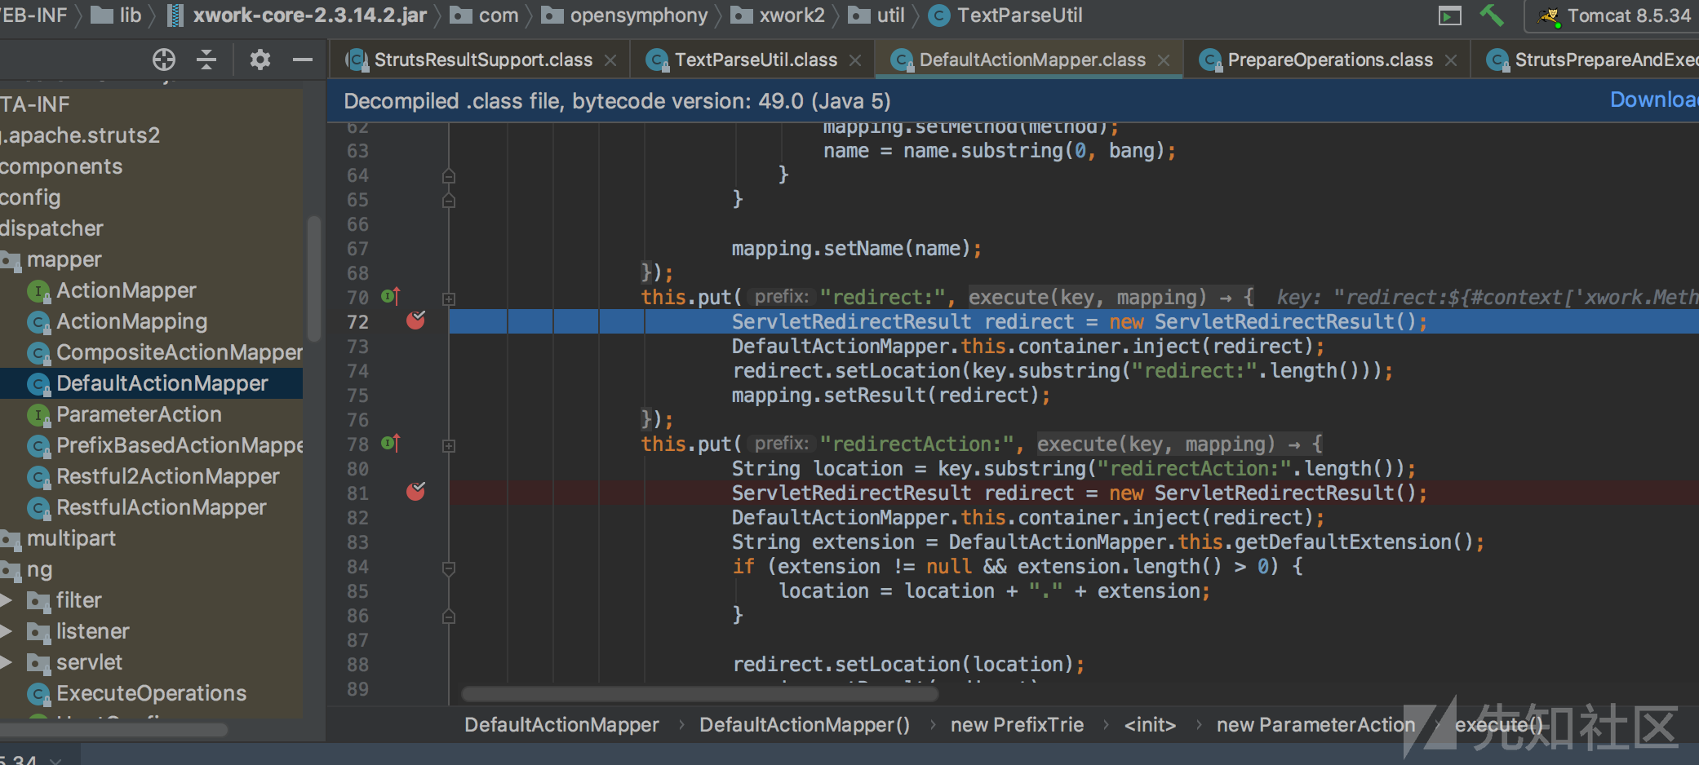Viewport: 1699px width, 765px height.
Task: Select the ng package folder
Action: pos(39,569)
